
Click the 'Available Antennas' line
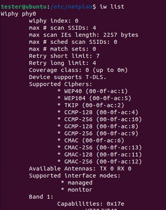coord(80,169)
